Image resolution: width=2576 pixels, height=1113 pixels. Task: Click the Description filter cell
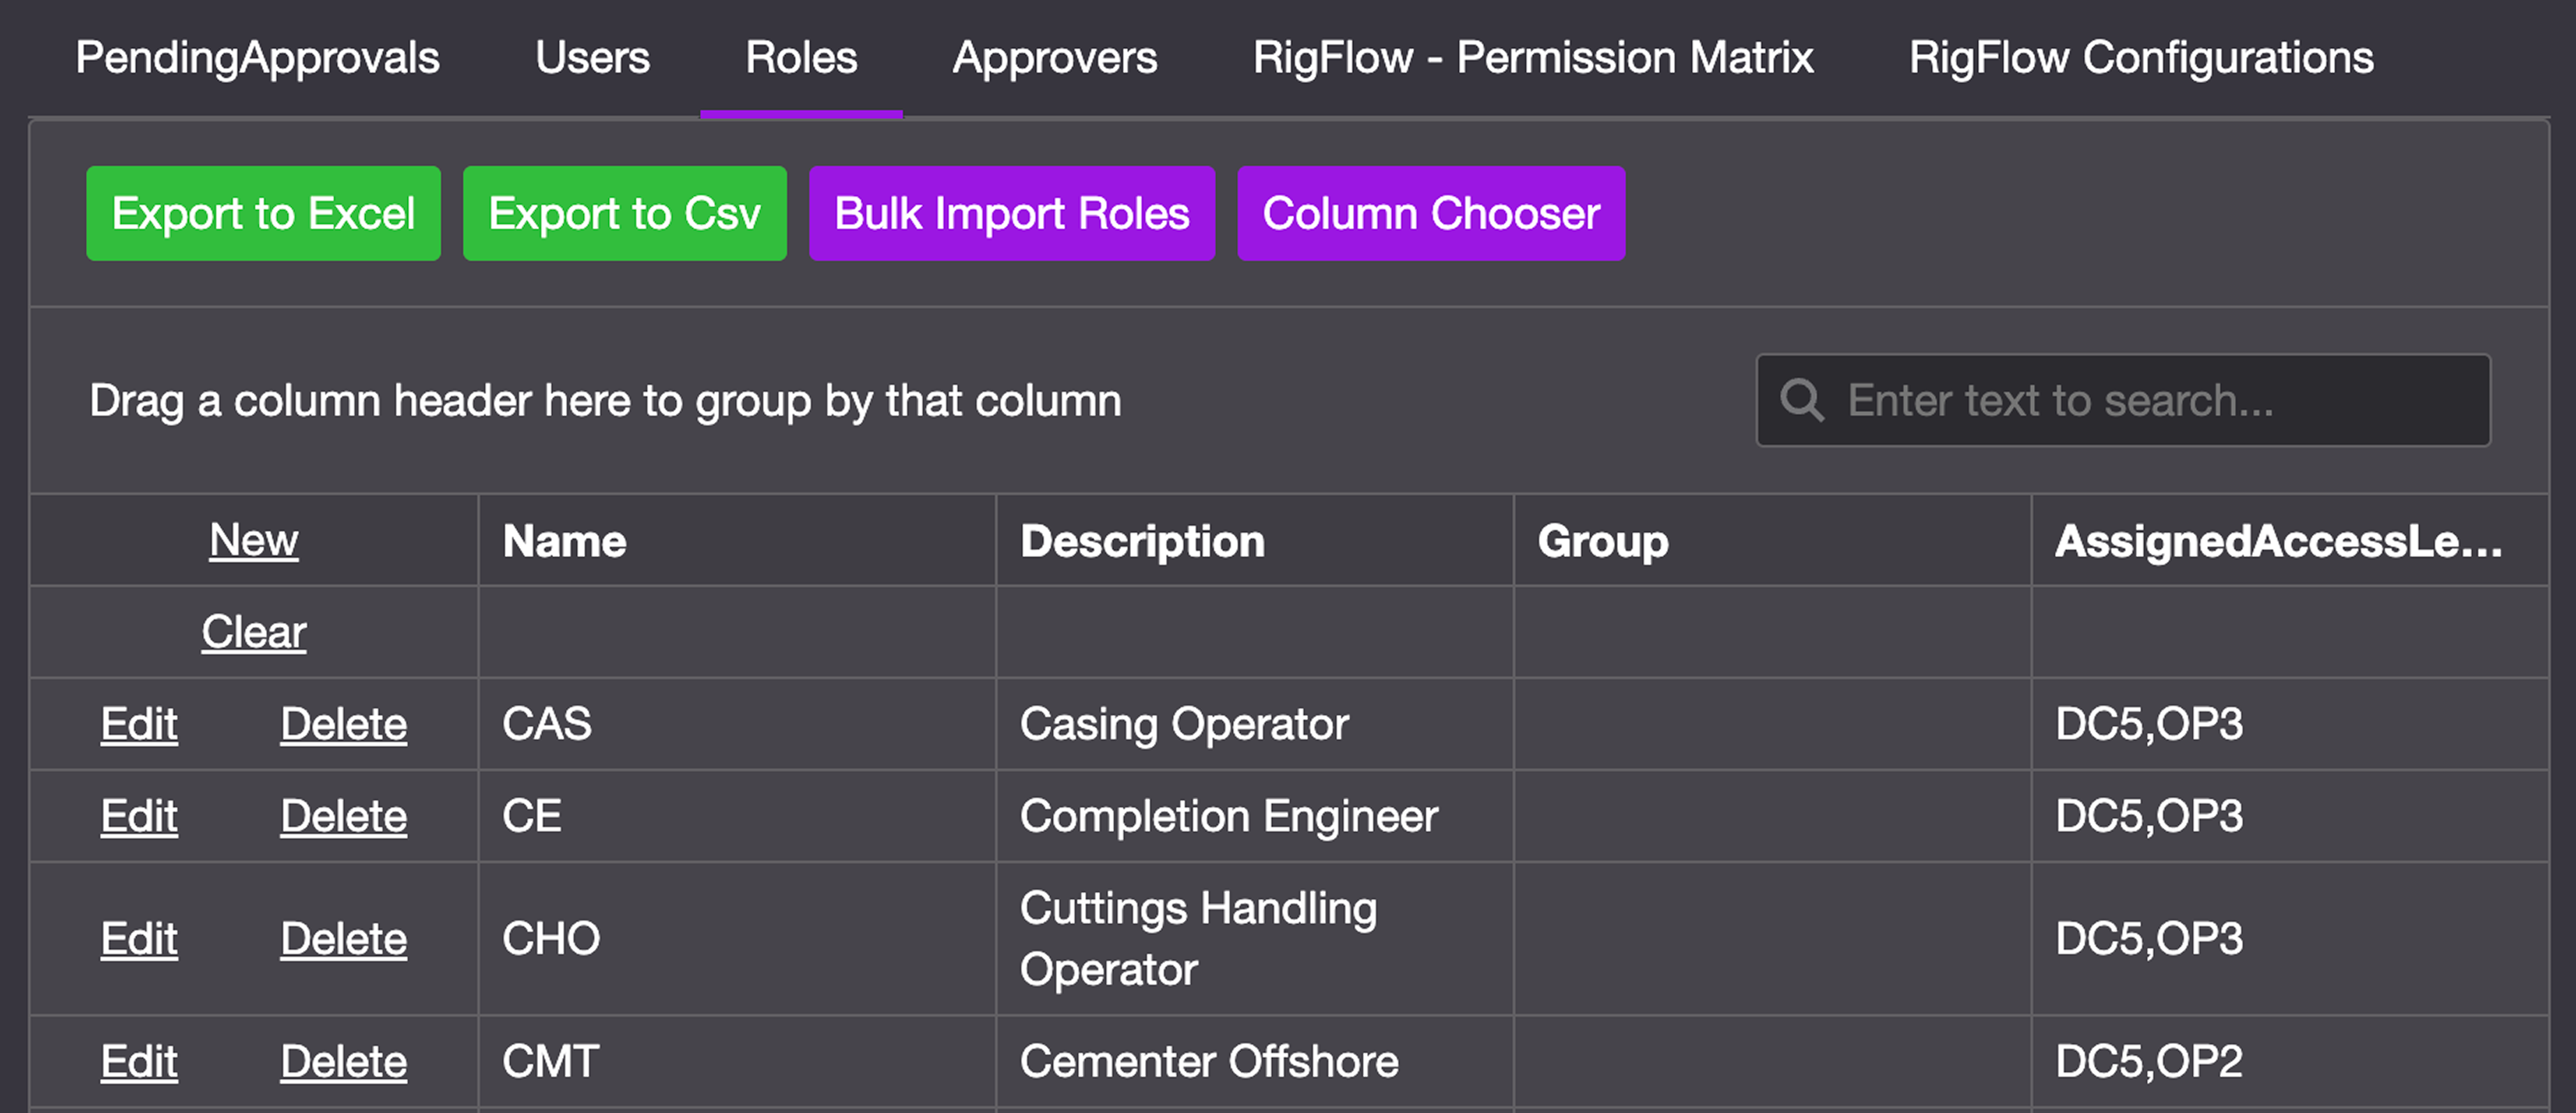[1254, 633]
